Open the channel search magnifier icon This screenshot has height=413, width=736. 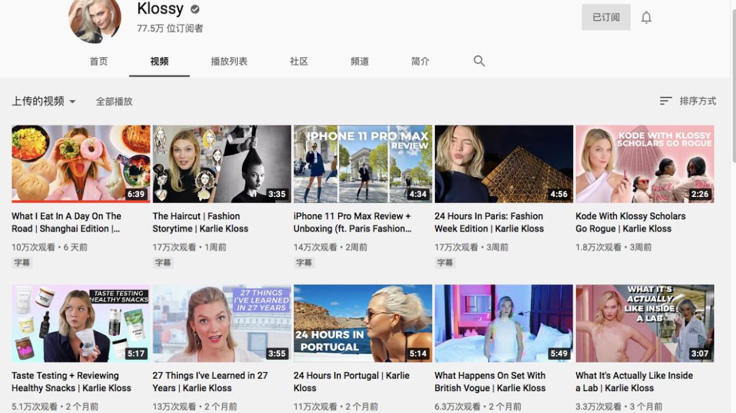(479, 61)
